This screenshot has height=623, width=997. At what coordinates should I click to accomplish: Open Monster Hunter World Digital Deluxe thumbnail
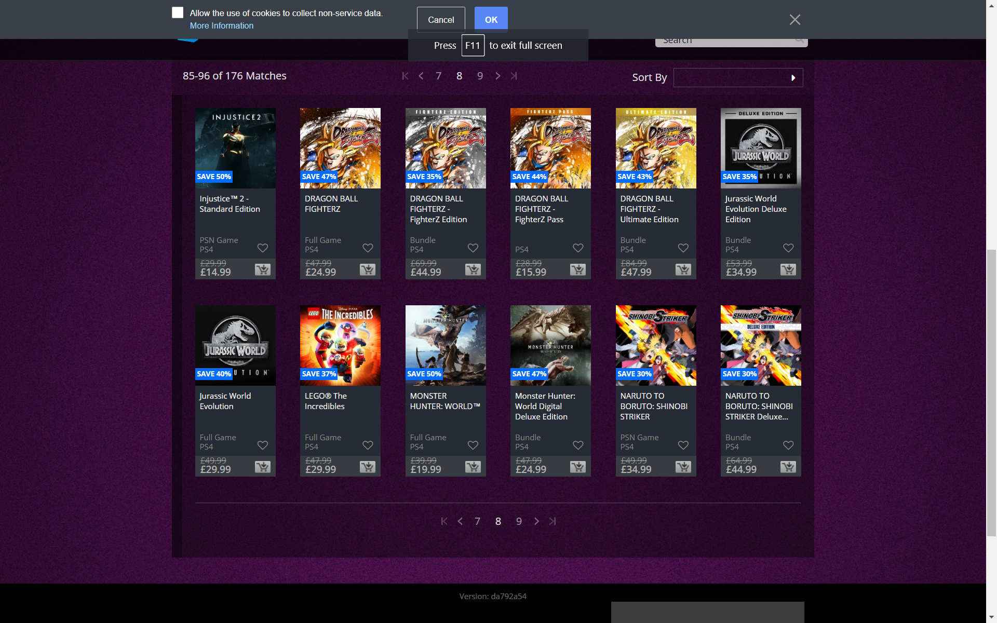tap(550, 345)
